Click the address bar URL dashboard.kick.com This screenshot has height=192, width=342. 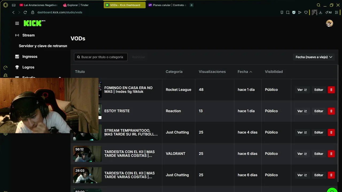pyautogui.click(x=60, y=12)
